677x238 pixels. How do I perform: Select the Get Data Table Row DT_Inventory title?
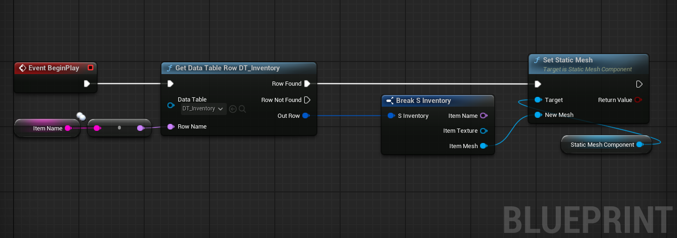(227, 68)
